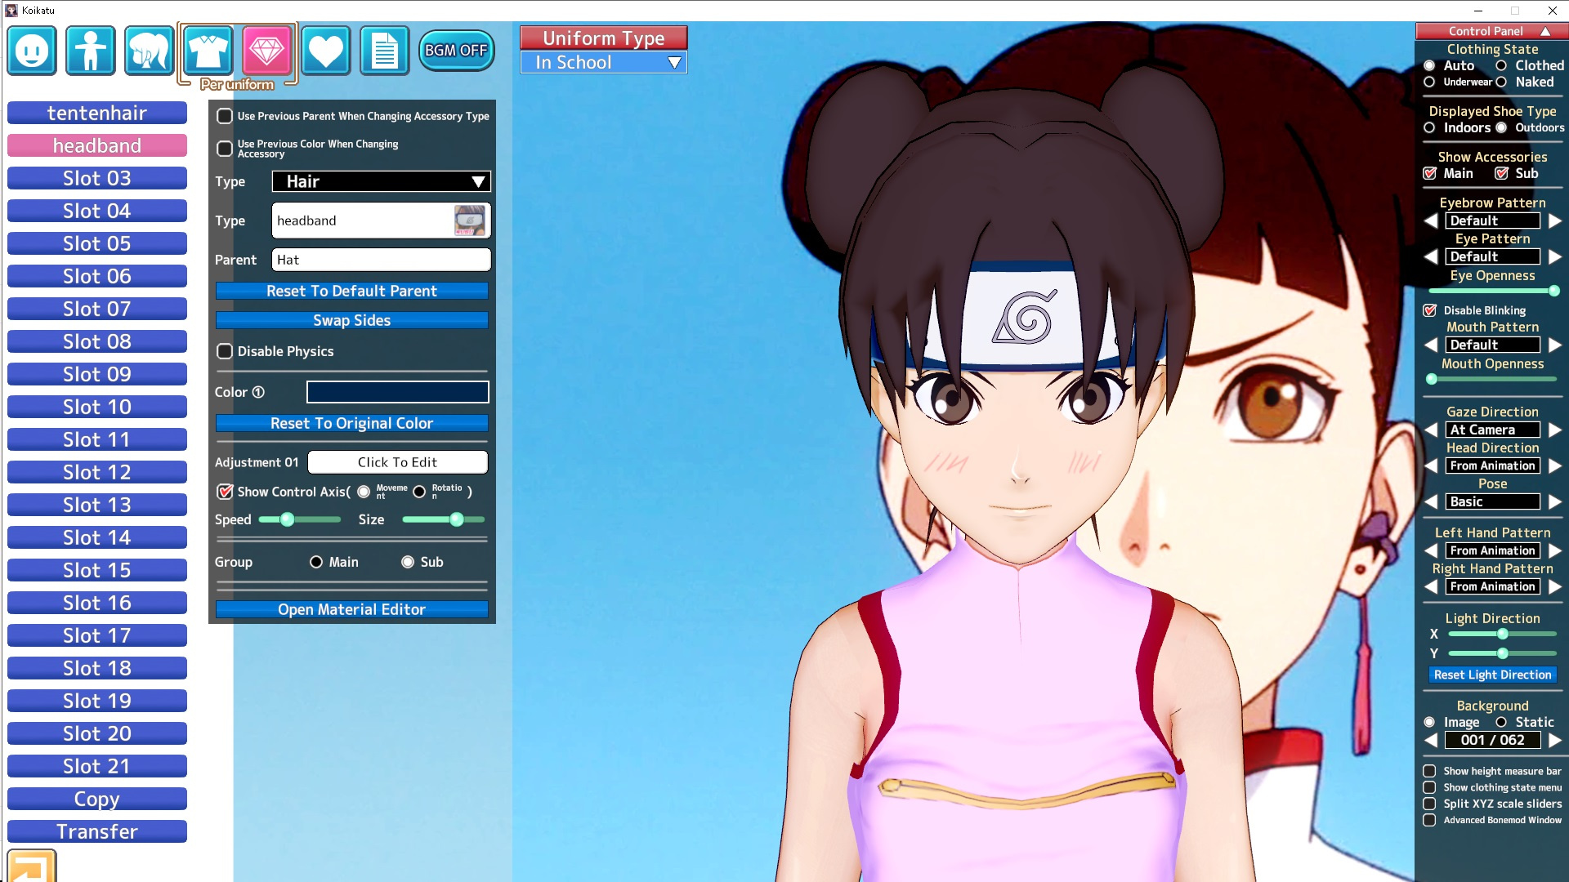Image resolution: width=1569 pixels, height=882 pixels.
Task: Open the Accessories gem category icon
Action: [x=267, y=51]
